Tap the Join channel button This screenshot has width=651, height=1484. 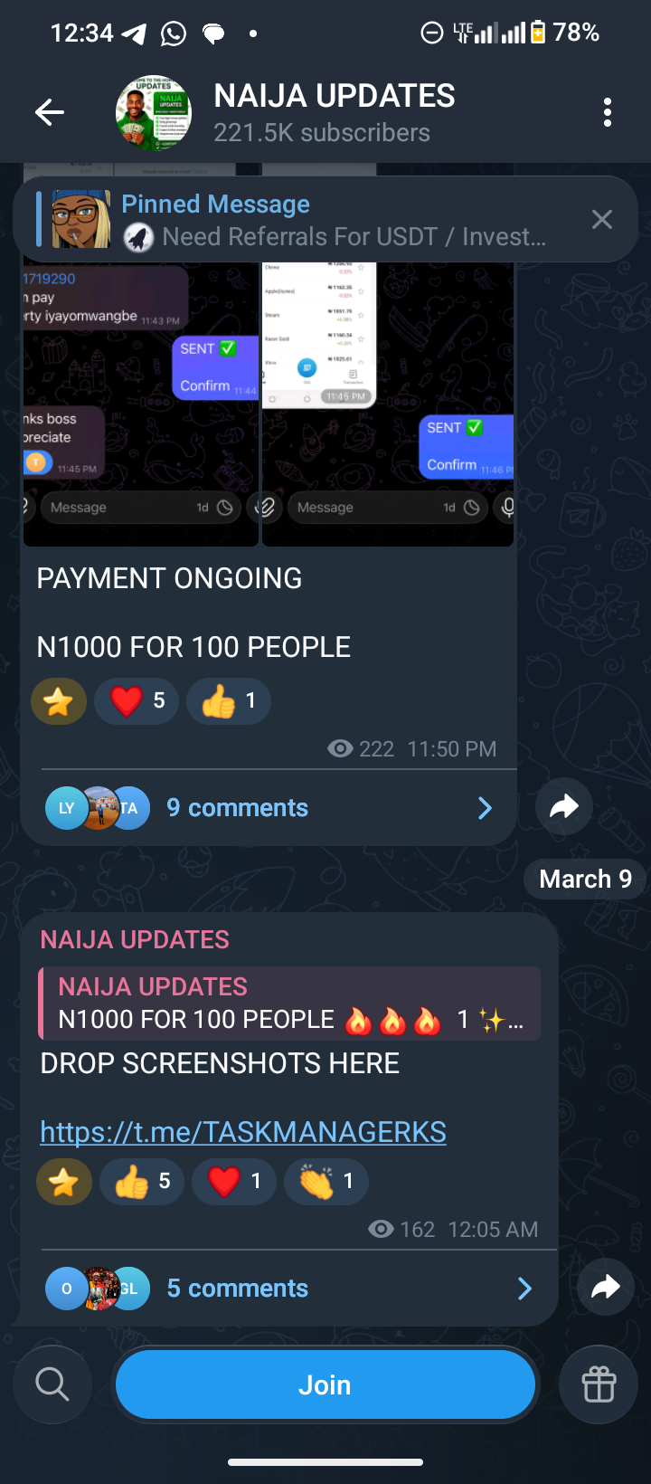pyautogui.click(x=325, y=1384)
